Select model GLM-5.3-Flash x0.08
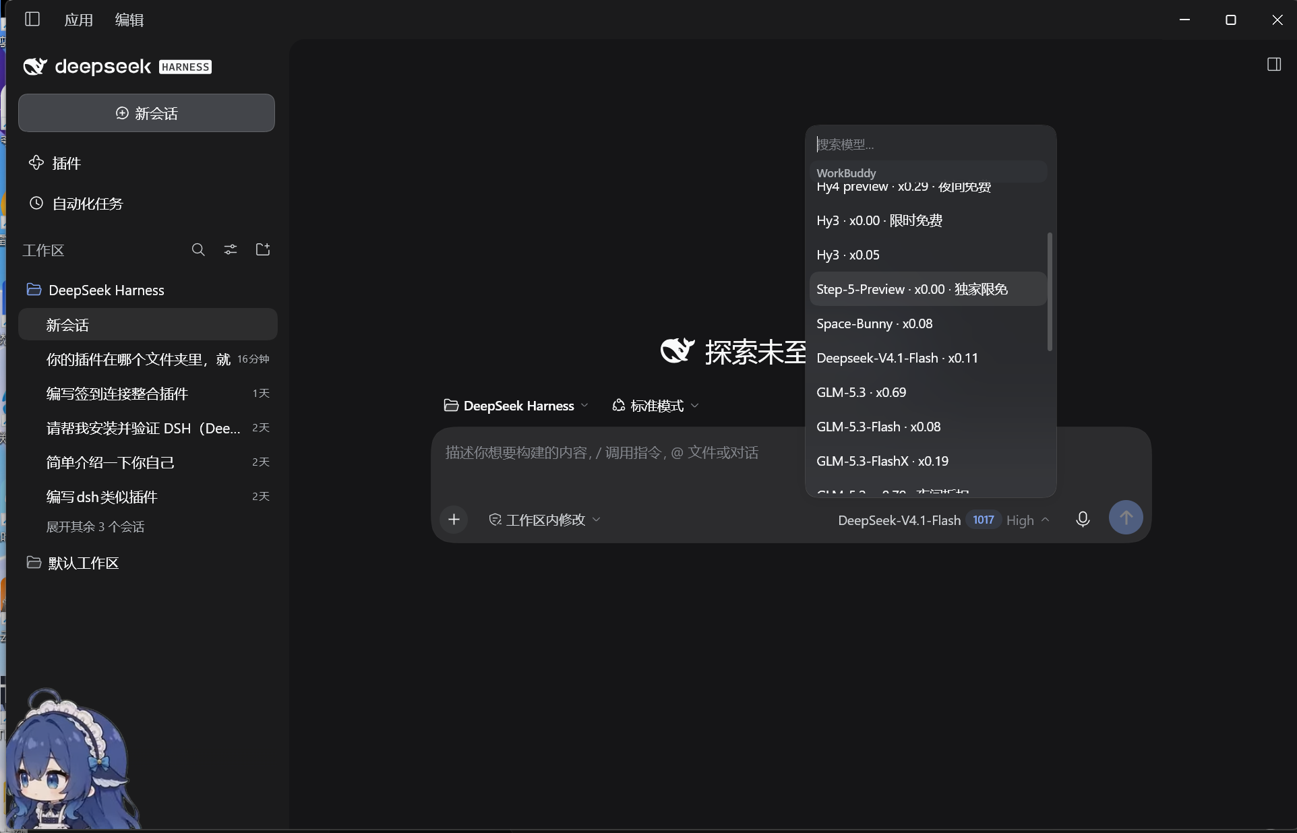1297x833 pixels. point(928,427)
